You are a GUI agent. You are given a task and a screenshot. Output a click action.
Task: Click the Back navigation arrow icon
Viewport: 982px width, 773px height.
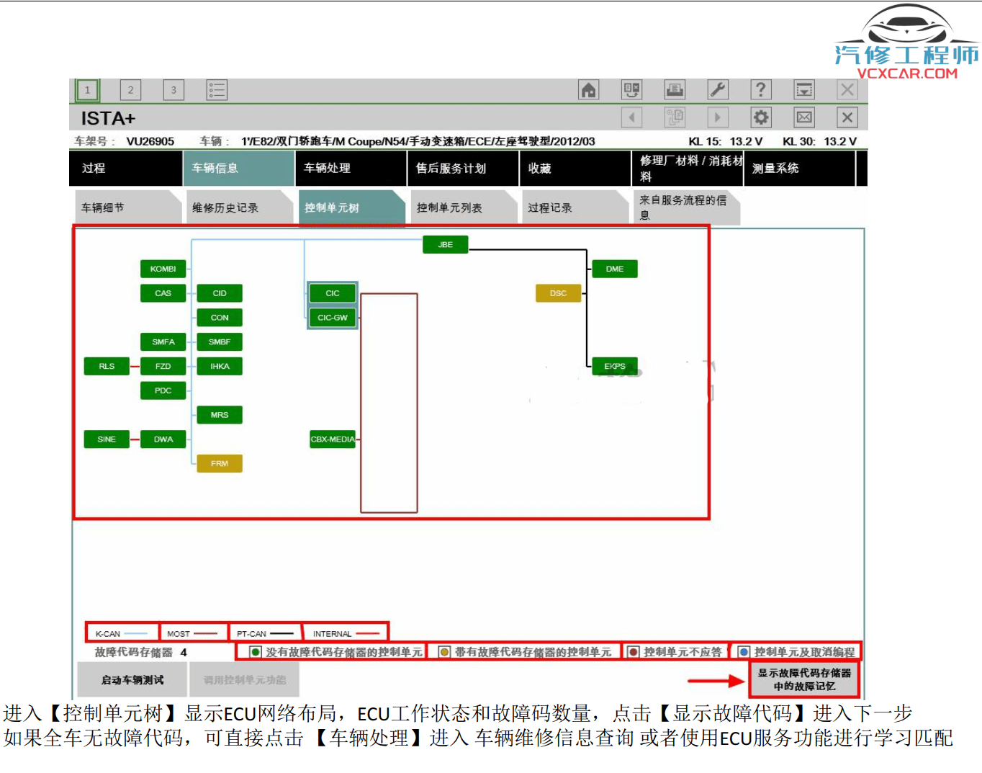pos(631,117)
